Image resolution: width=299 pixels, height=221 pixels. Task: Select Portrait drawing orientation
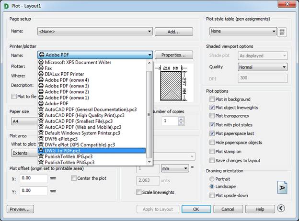[x=212, y=179]
